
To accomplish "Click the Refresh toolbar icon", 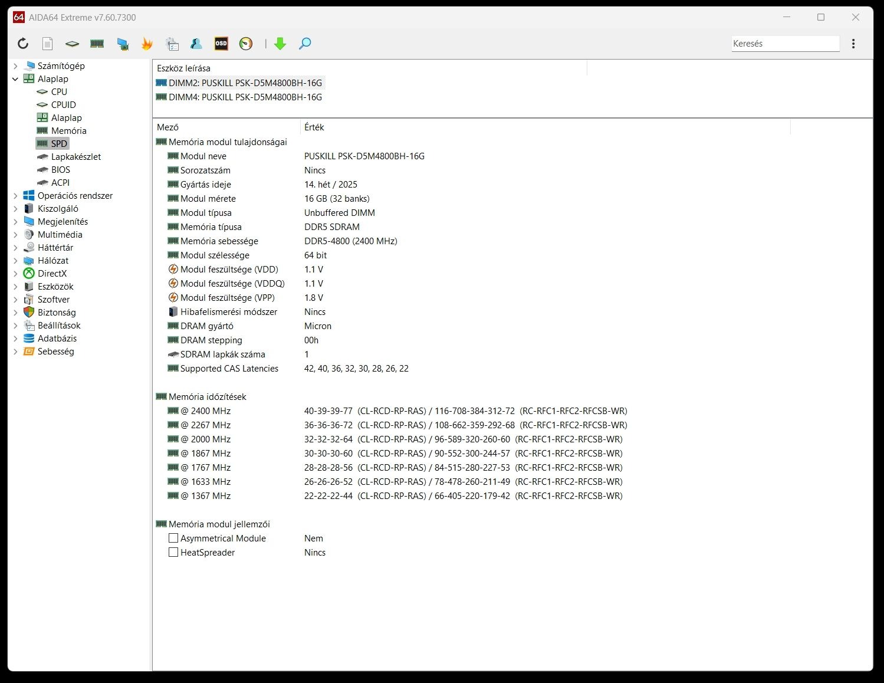I will coord(23,43).
